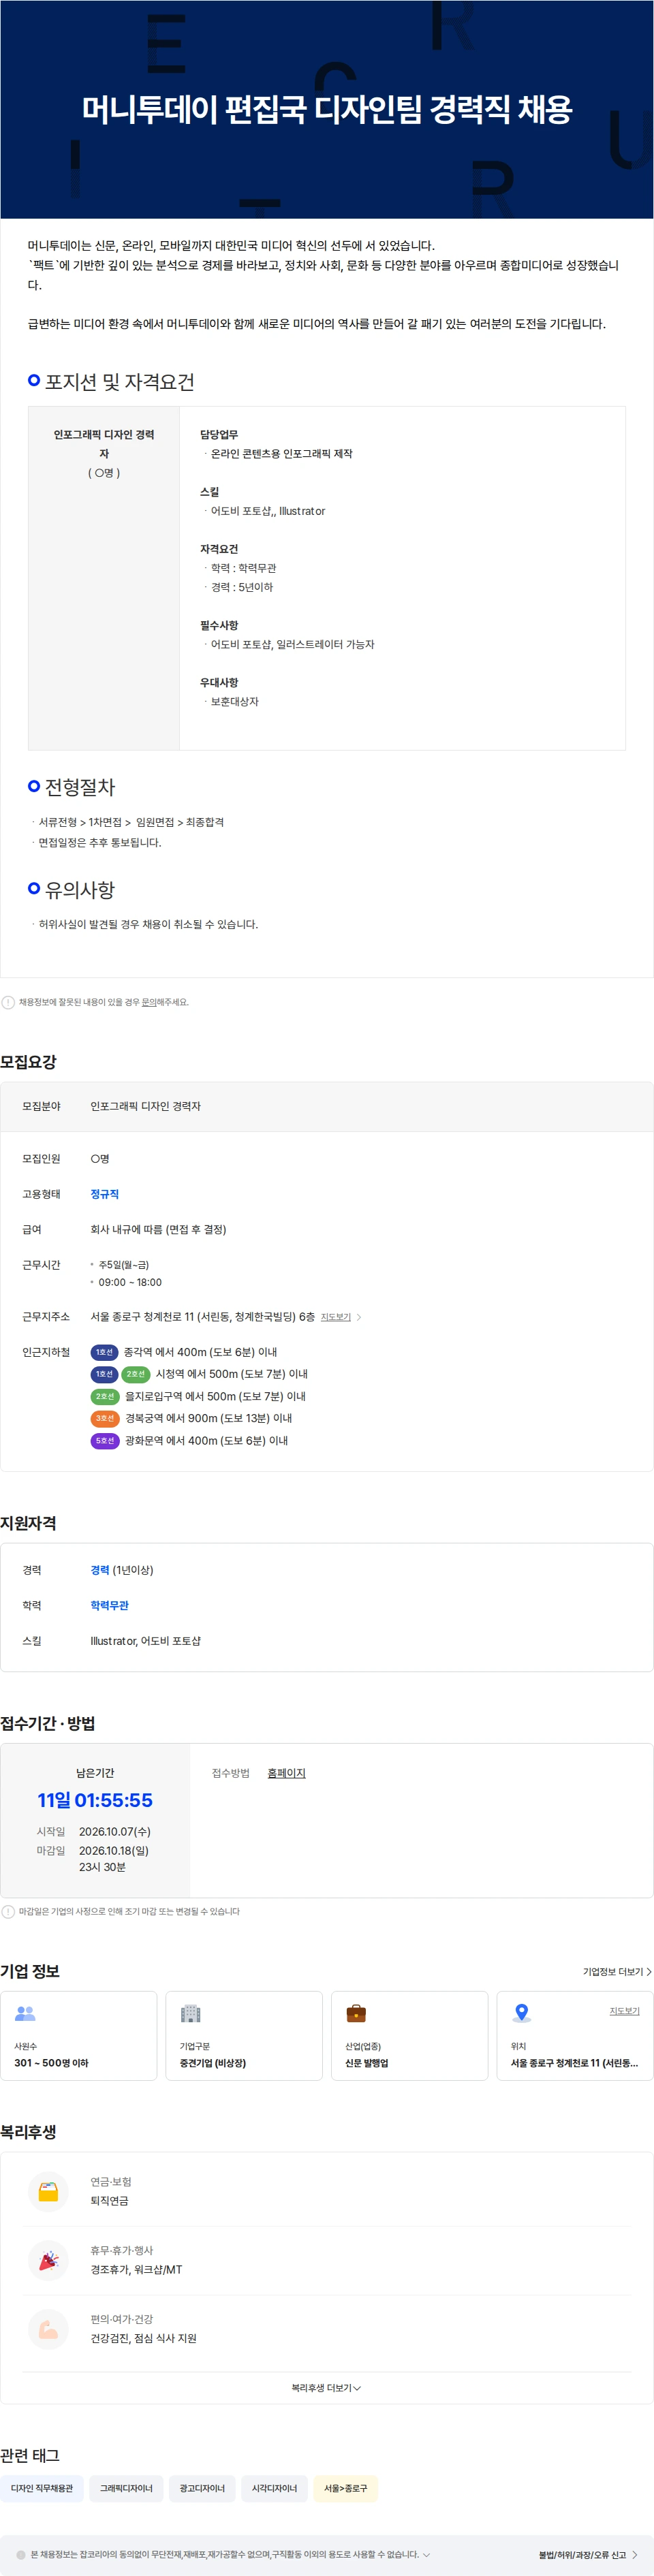Click the 09:00 ~ 18:00 working hours text

point(130,1282)
